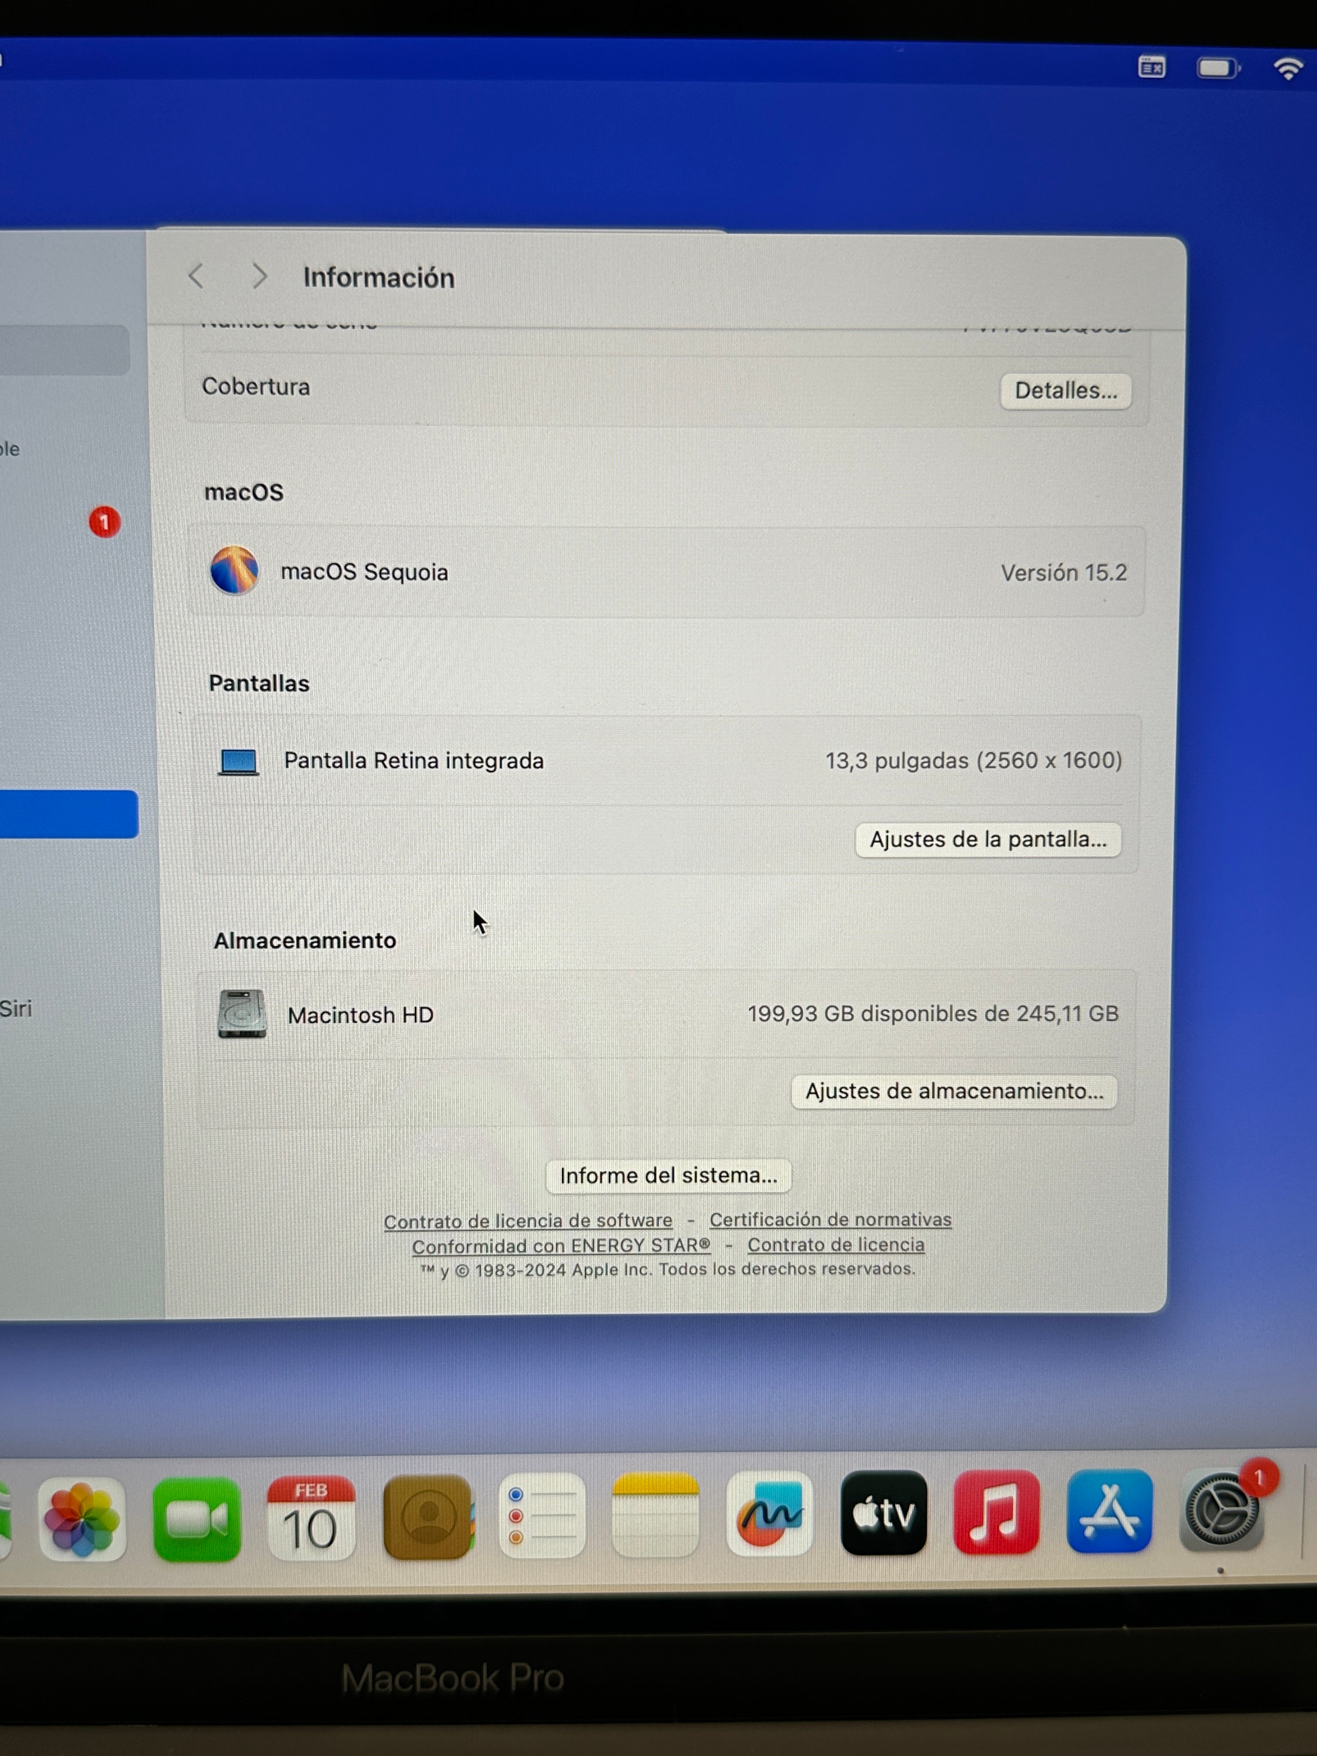
Task: Select the Cobertura row label
Action: 256,387
